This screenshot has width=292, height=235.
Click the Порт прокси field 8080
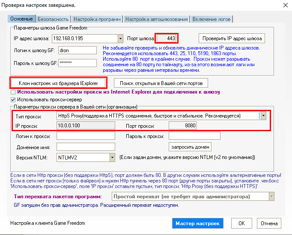pos(182,125)
